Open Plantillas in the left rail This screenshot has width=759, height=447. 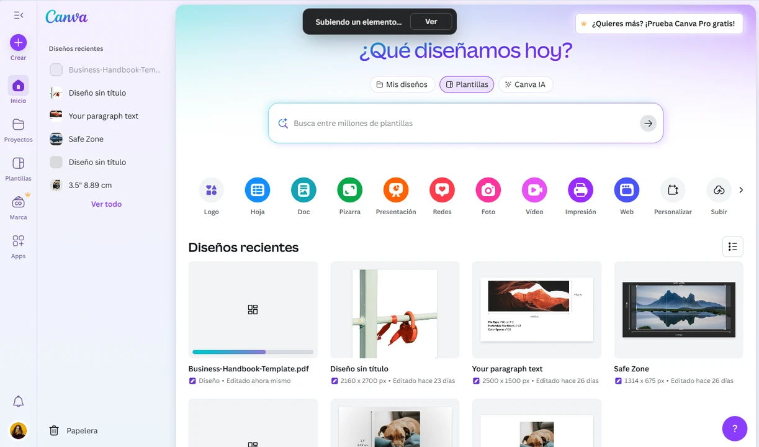click(18, 168)
